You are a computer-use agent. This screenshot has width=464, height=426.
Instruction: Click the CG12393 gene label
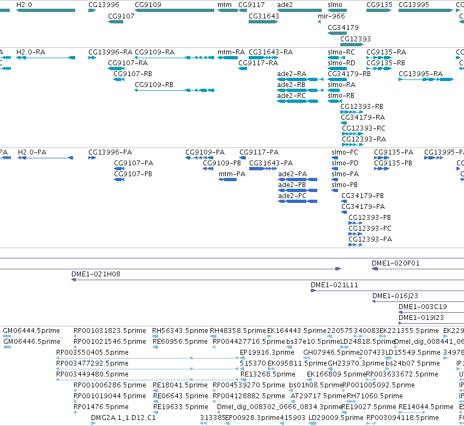point(355,39)
